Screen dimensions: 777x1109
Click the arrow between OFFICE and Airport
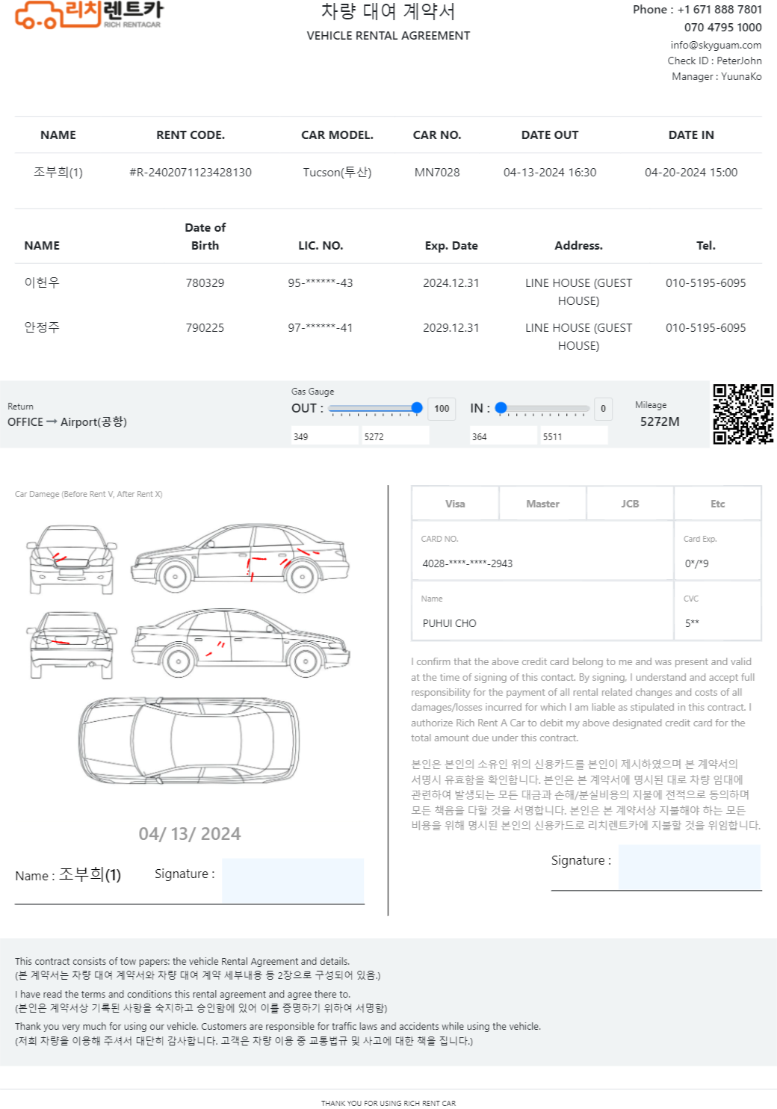(52, 422)
